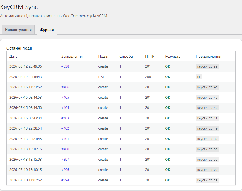Click the Повідомлення column header

click(208, 56)
